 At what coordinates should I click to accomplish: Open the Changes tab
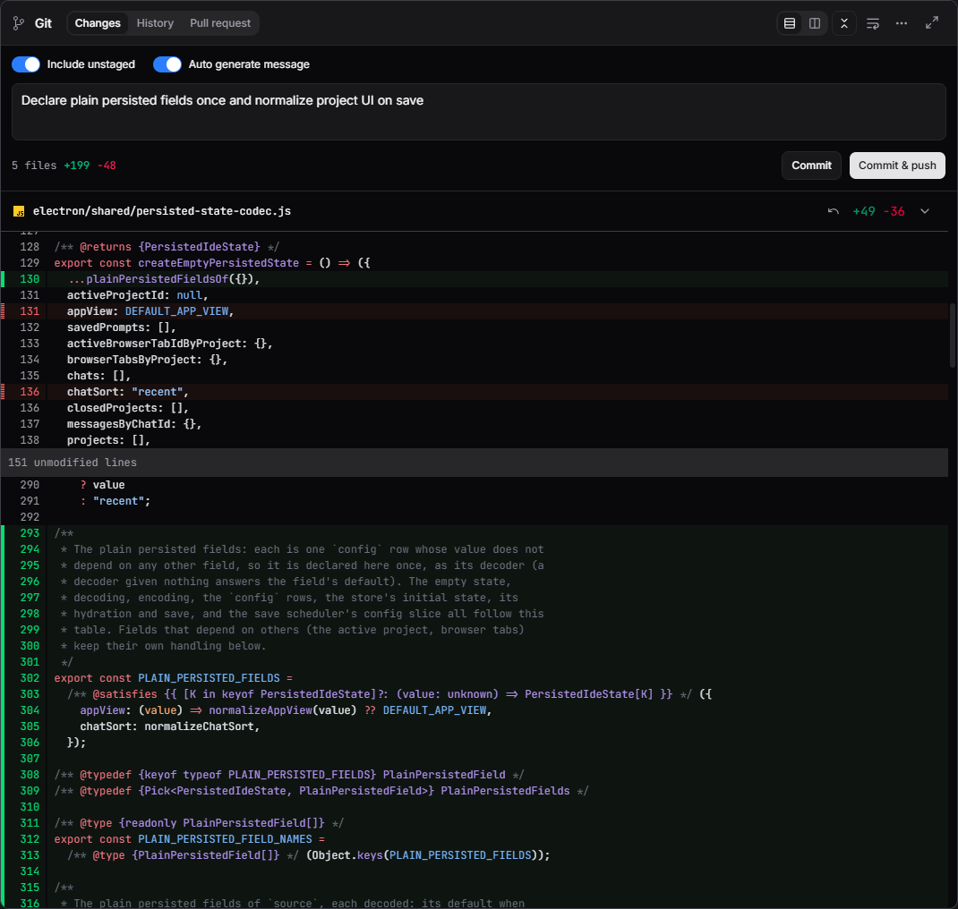click(x=98, y=23)
